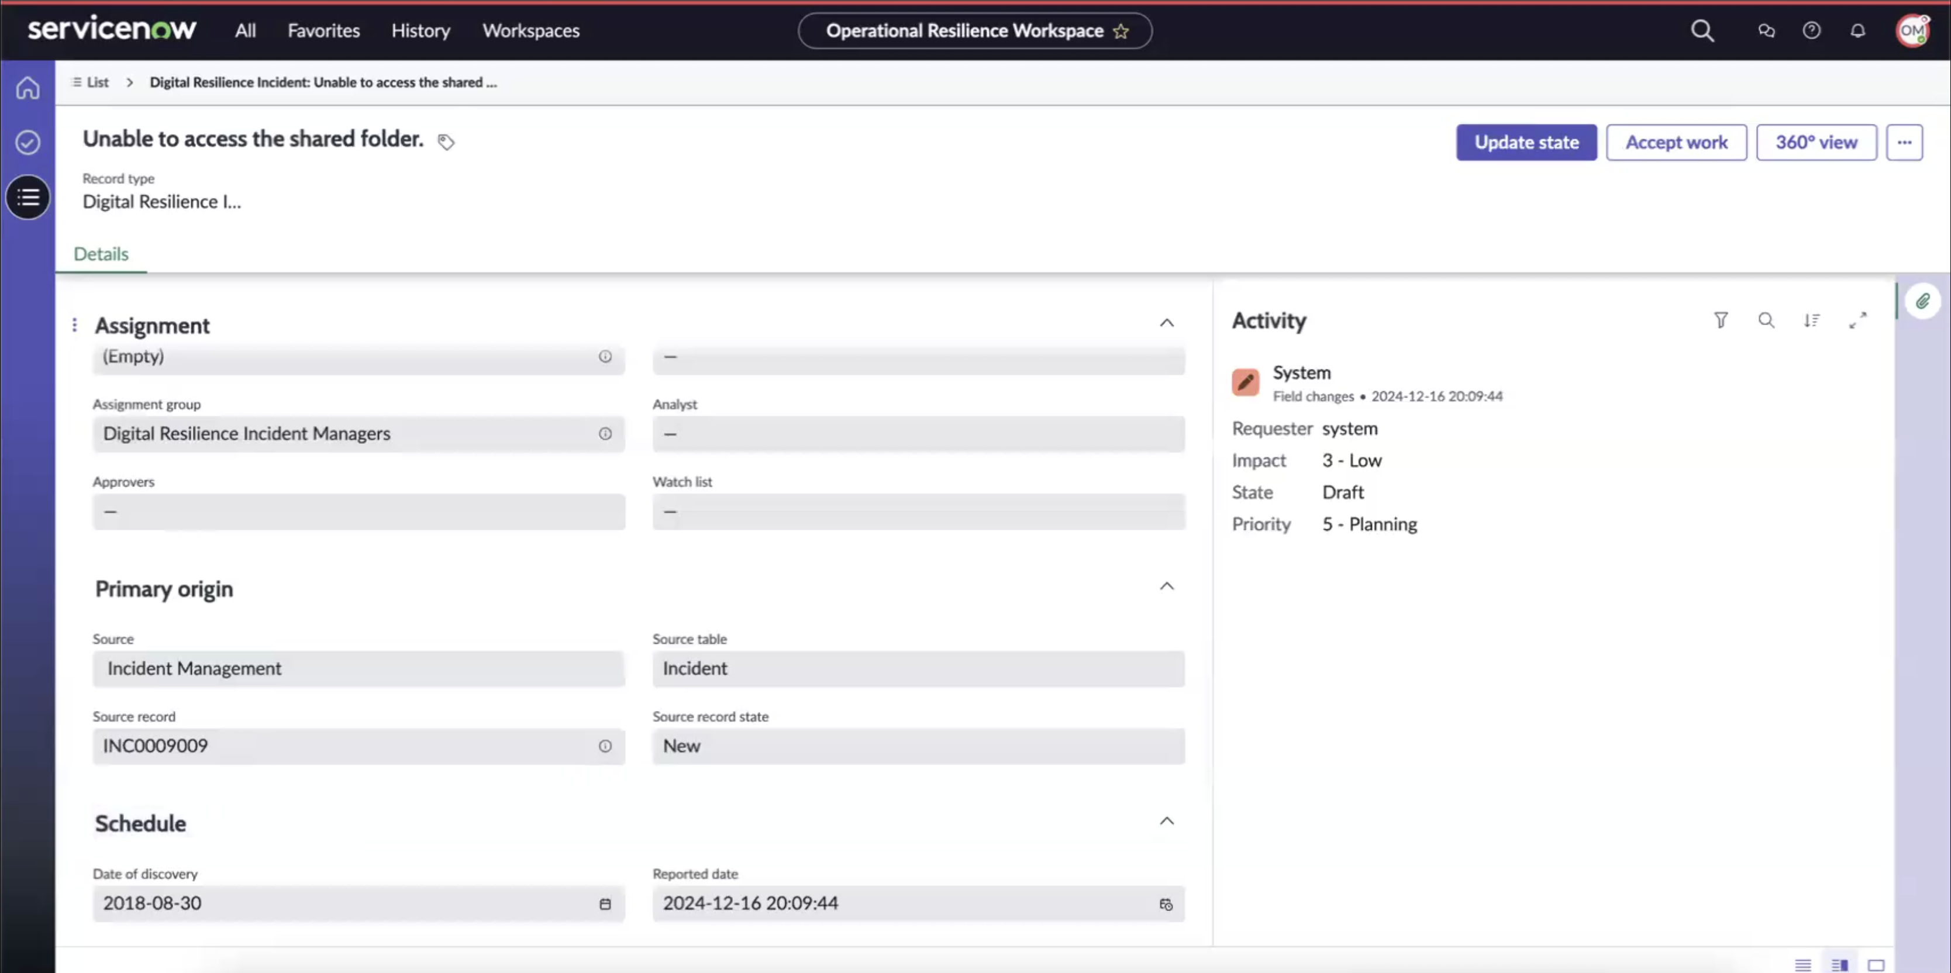Image resolution: width=1951 pixels, height=973 pixels.
Task: Sort the Activity stream entries
Action: click(1812, 320)
